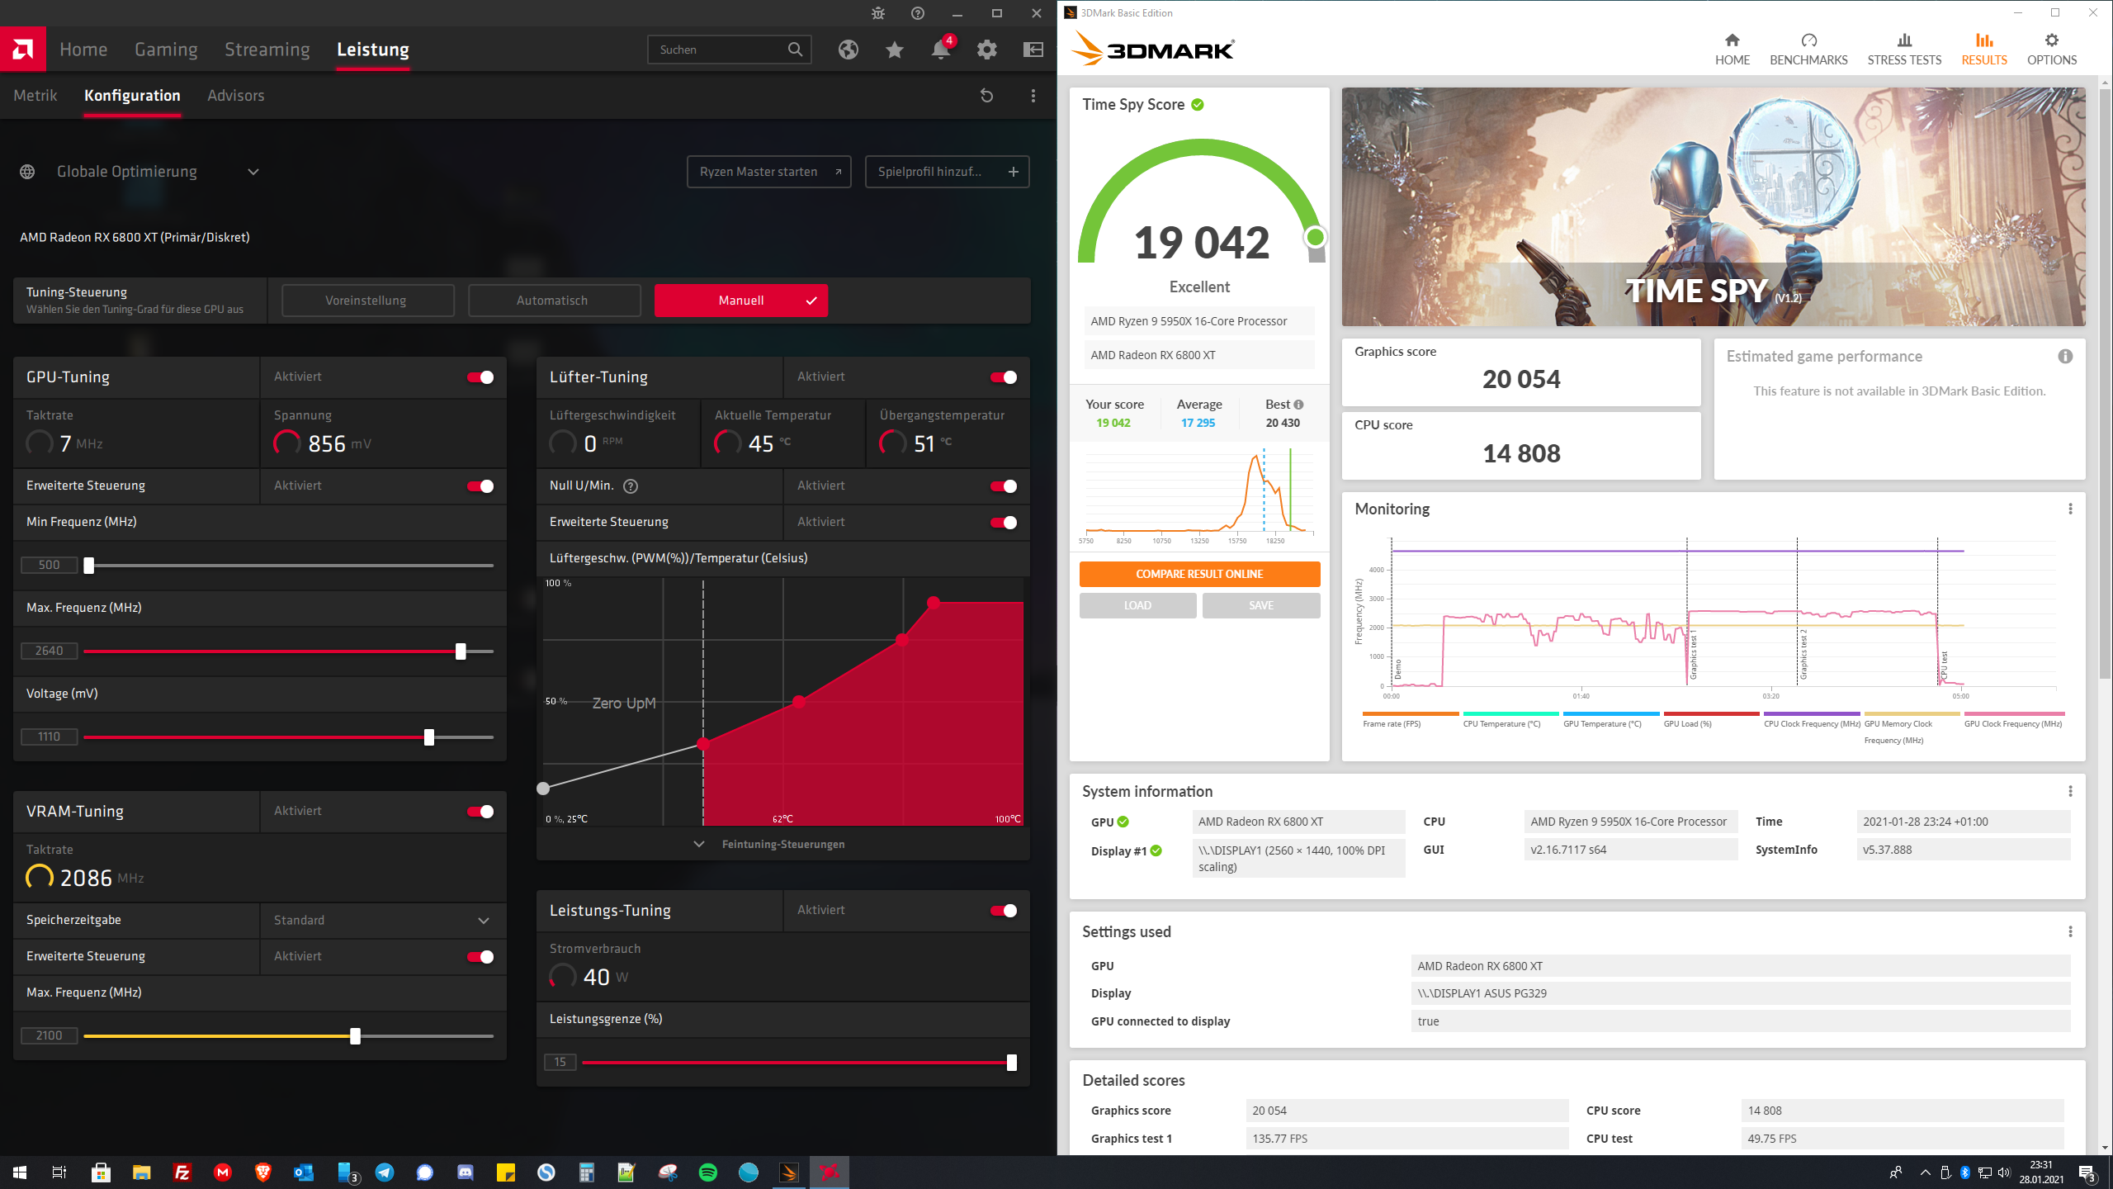This screenshot has height=1189, width=2113.
Task: Click the Null U/Min. help icon
Action: [631, 486]
